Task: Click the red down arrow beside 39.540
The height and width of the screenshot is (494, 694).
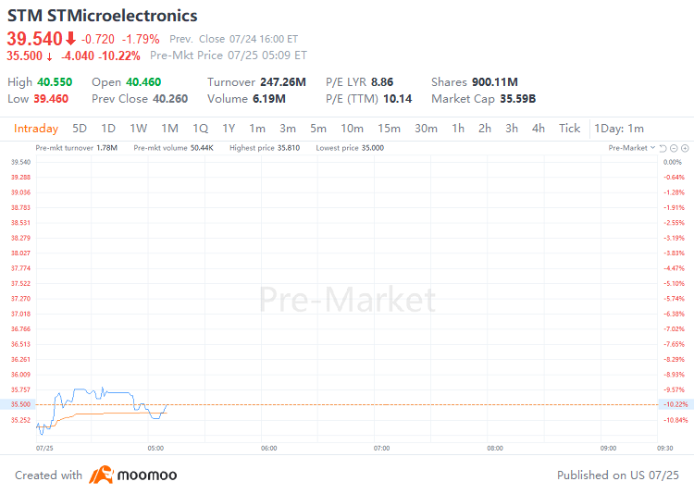Action: point(70,39)
